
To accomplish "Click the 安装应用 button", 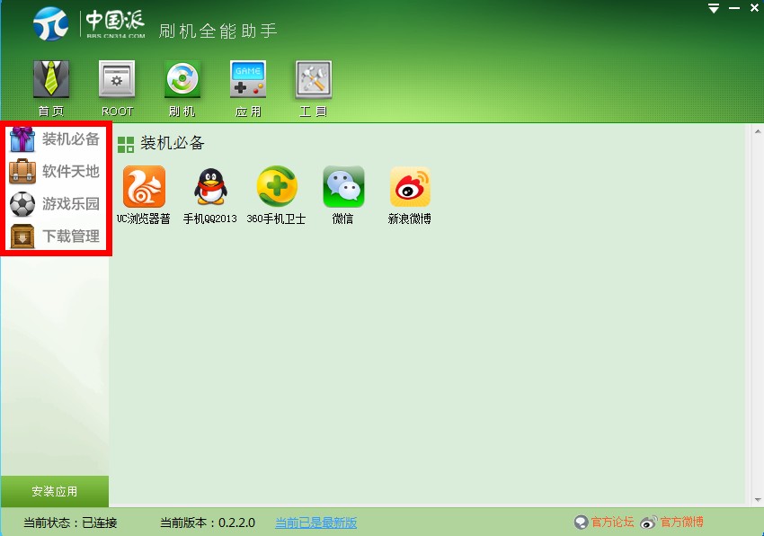I will 55,491.
